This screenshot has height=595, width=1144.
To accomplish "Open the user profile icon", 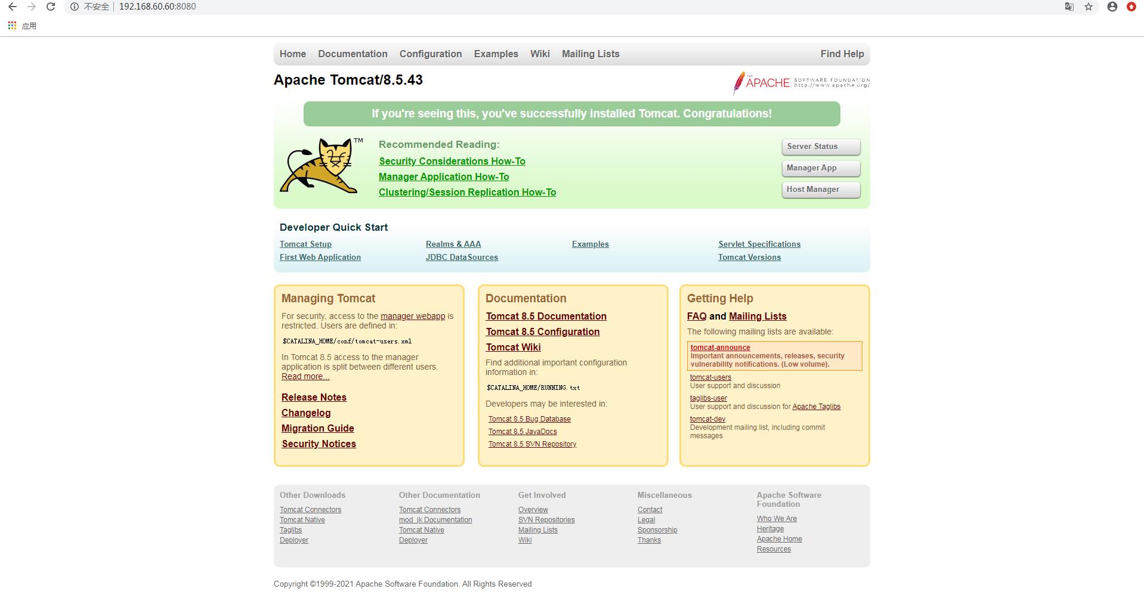I will (1112, 7).
